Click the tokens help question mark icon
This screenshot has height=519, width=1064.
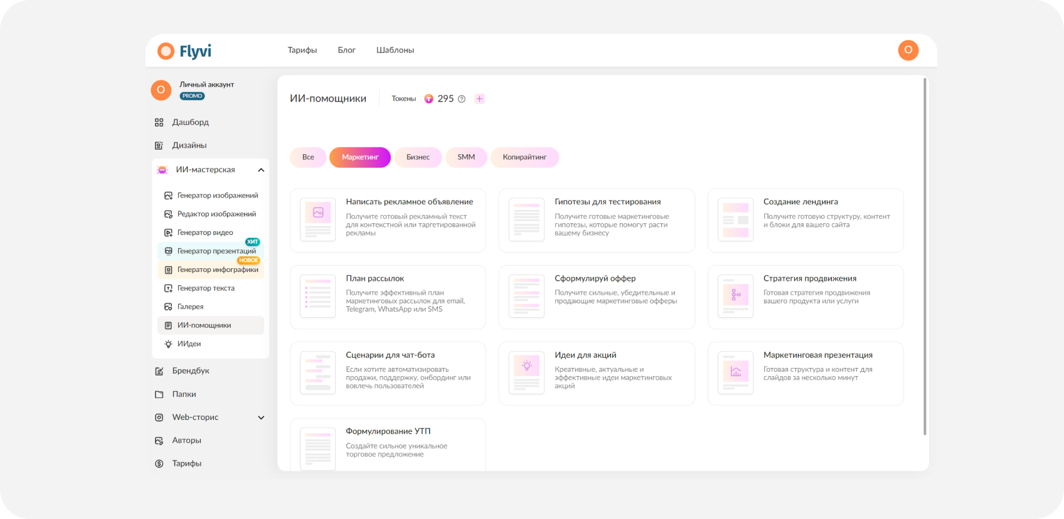click(462, 99)
